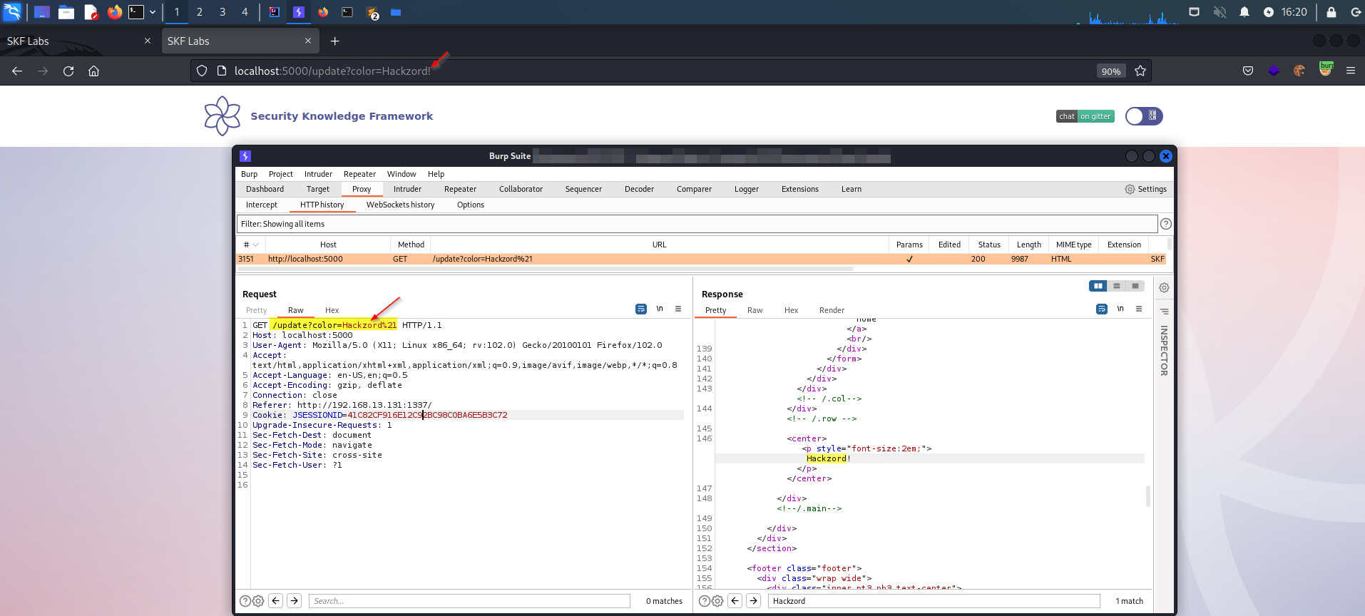
Task: Open notifications bell in system tray
Action: 1244,12
